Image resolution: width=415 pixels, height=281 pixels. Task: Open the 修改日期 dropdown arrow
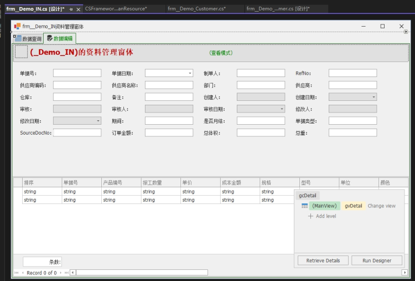point(98,121)
